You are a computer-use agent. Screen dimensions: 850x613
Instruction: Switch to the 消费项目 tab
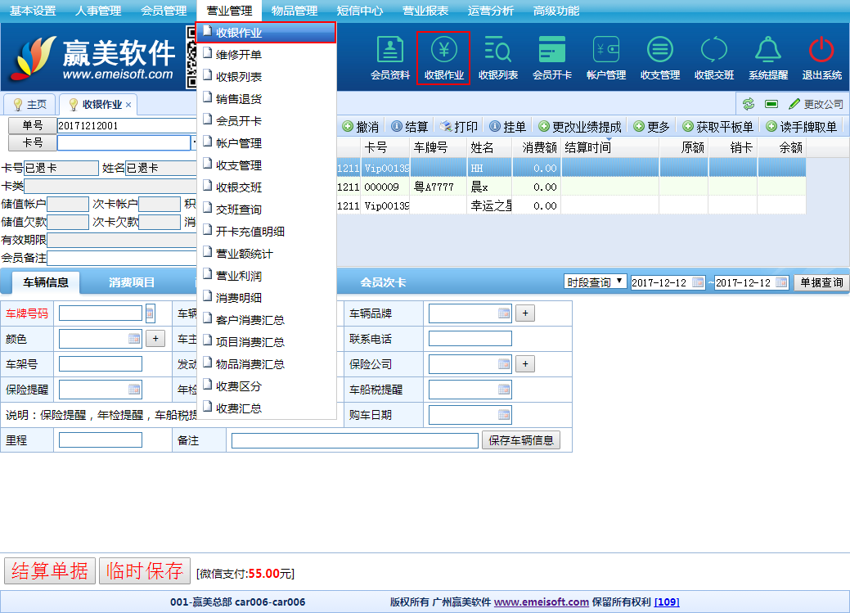click(x=132, y=282)
